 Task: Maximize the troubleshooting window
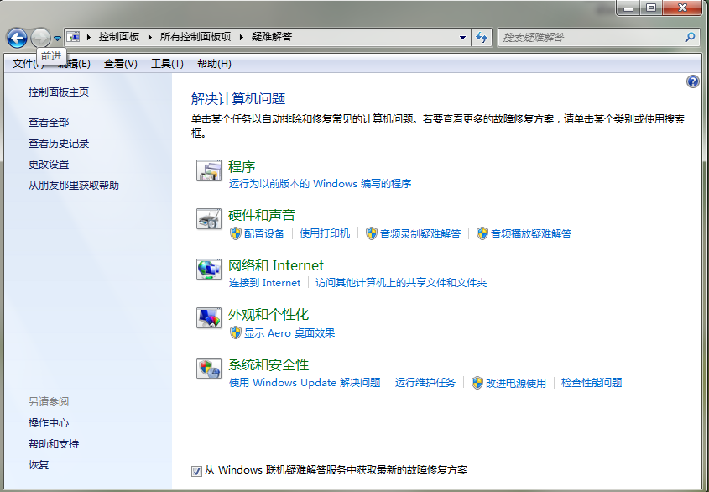tap(651, 8)
